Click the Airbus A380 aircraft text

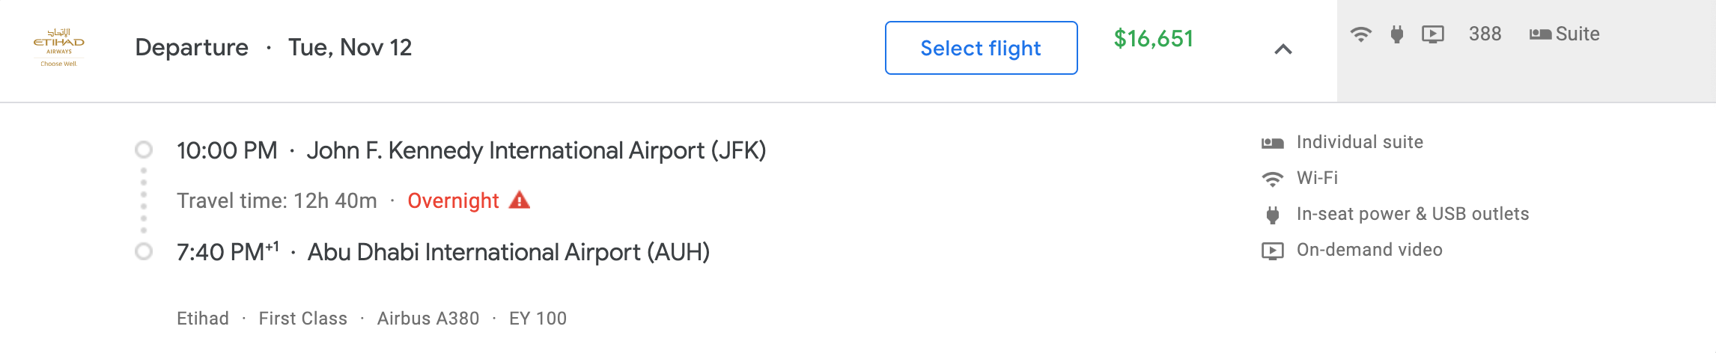click(x=428, y=319)
